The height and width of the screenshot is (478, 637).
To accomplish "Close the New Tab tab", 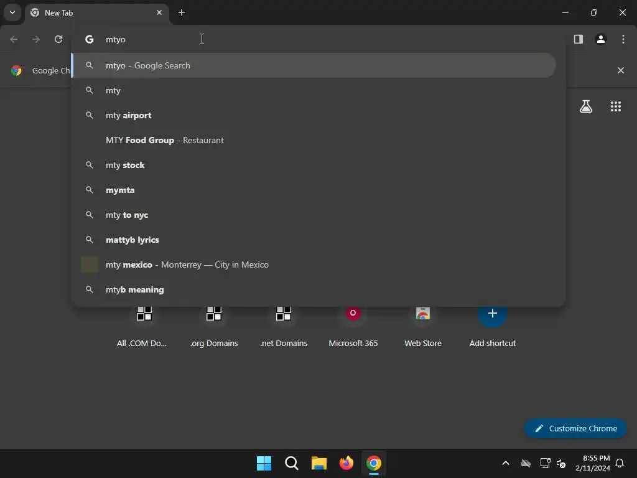I will [159, 12].
